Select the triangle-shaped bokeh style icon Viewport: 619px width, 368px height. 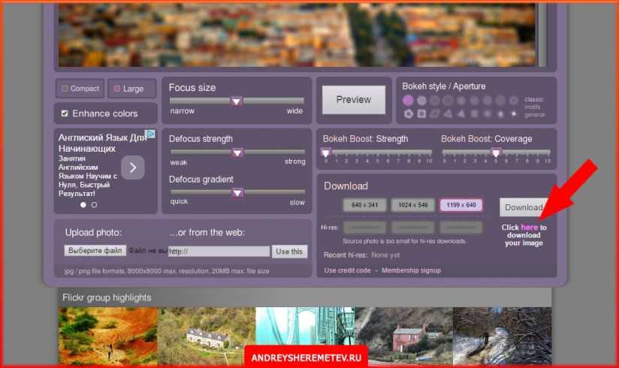tap(448, 114)
